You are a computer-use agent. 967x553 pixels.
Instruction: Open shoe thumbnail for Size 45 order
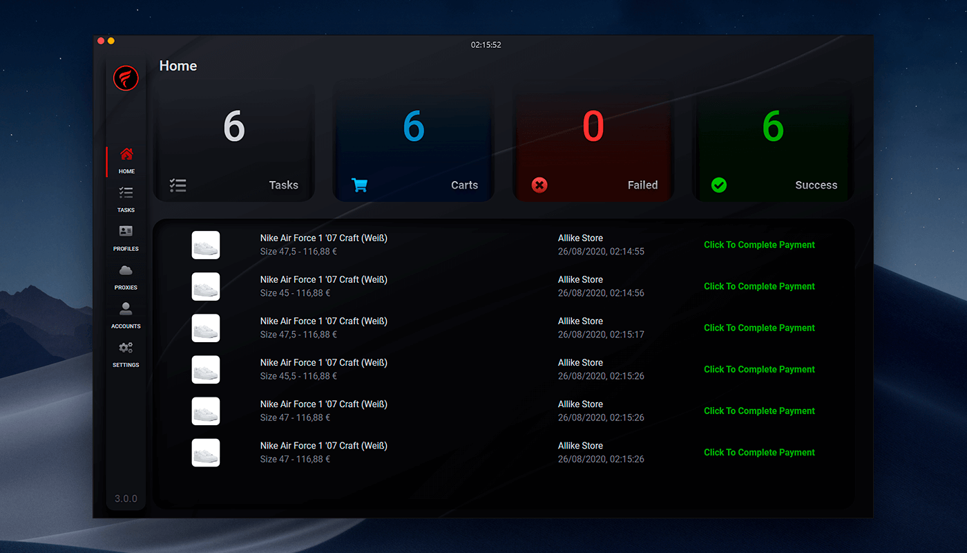(206, 286)
